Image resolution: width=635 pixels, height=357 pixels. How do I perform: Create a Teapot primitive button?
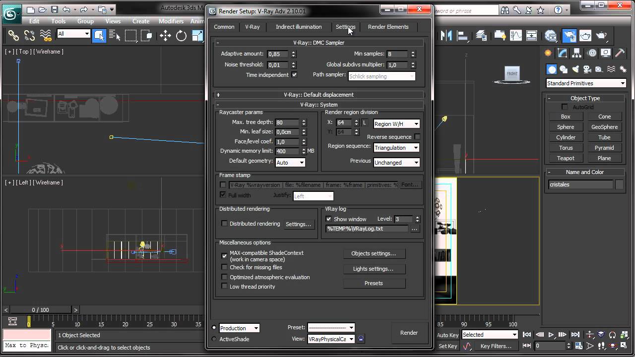pos(566,158)
